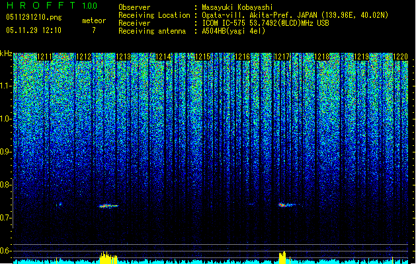Viewport: 416px width, 264px height.
Task: Click the 1215 time marker
Action: click(202, 57)
